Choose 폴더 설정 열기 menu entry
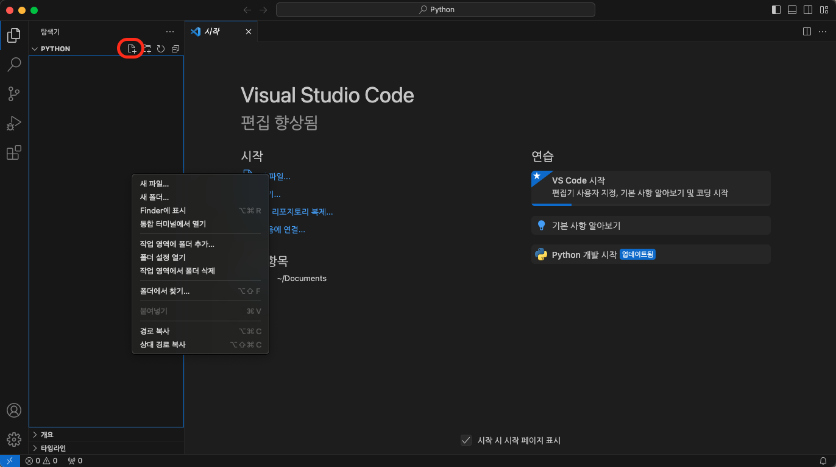The height and width of the screenshot is (467, 836). click(200, 257)
